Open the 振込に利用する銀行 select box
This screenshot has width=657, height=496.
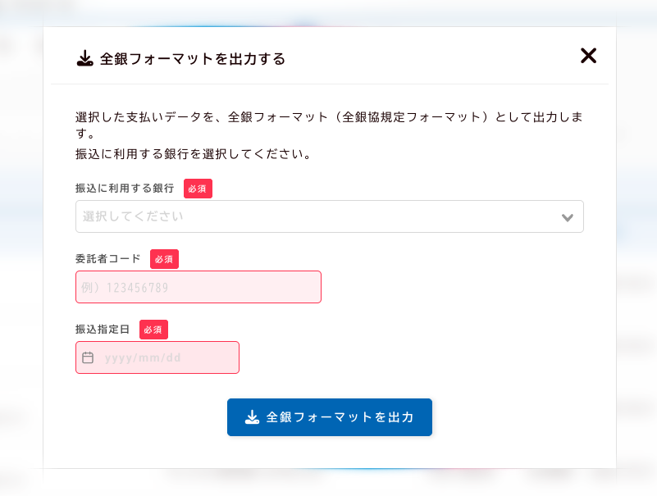tap(328, 216)
